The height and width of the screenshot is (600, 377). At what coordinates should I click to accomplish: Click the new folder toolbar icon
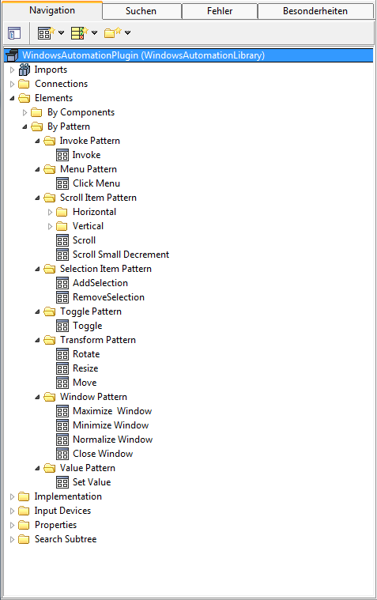click(112, 33)
